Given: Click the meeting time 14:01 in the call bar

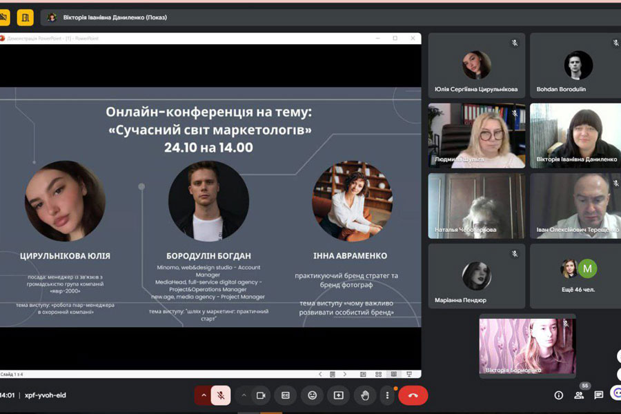Looking at the screenshot, I should click(x=8, y=395).
